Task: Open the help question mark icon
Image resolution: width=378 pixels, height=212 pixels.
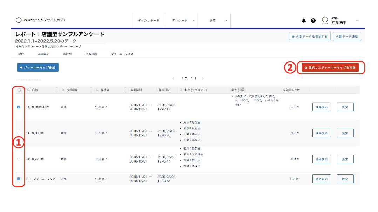Action: pos(313,20)
